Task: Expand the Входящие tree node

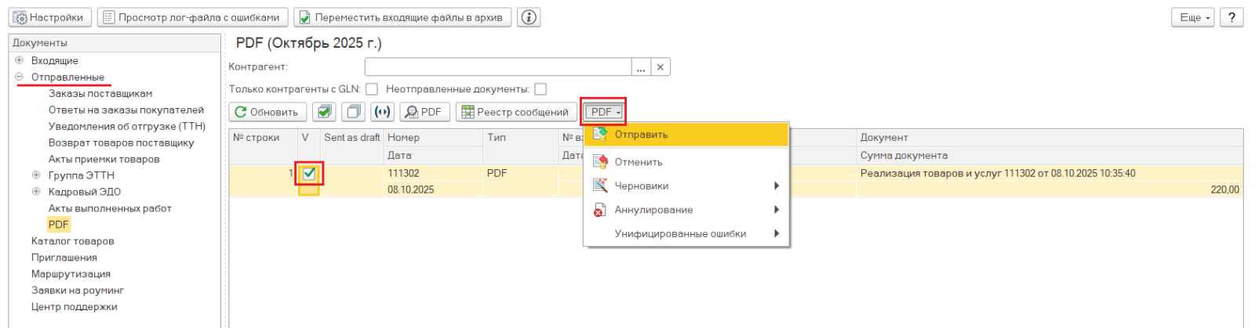Action: (19, 60)
